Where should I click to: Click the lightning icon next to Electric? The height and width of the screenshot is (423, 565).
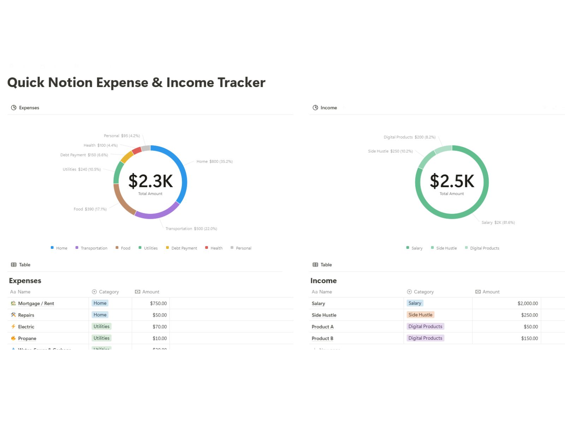point(13,326)
